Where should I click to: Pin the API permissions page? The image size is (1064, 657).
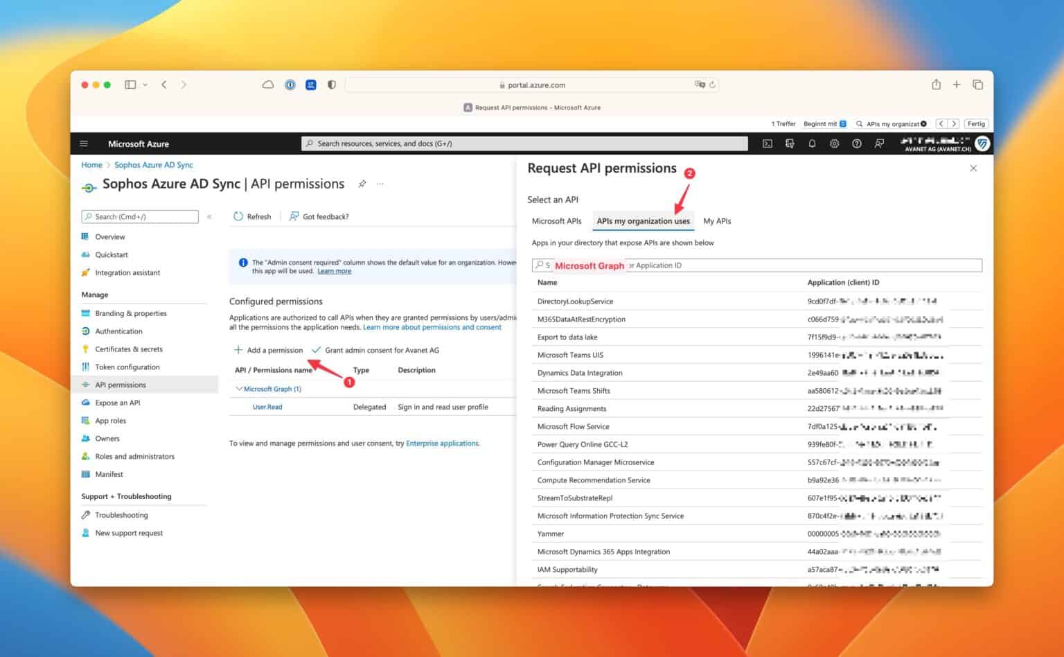tap(362, 184)
